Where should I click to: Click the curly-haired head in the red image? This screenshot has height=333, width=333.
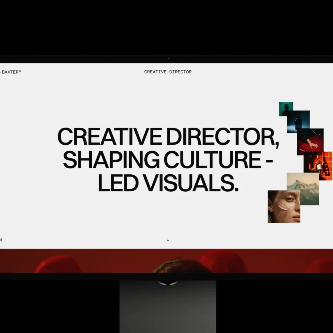click(x=181, y=266)
